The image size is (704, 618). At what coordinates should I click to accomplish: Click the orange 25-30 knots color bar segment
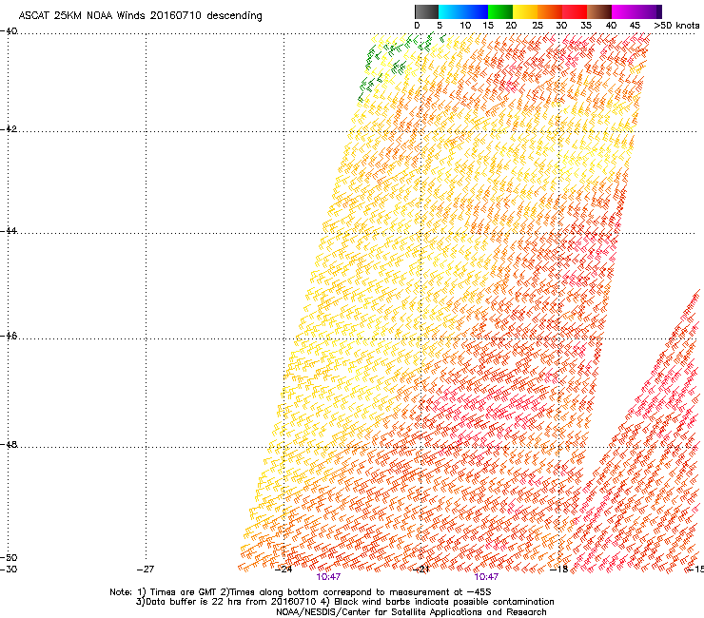coord(550,11)
